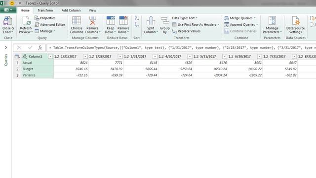316x178 pixels.
Task: Select the Variance row cell
Action: [x=38, y=75]
